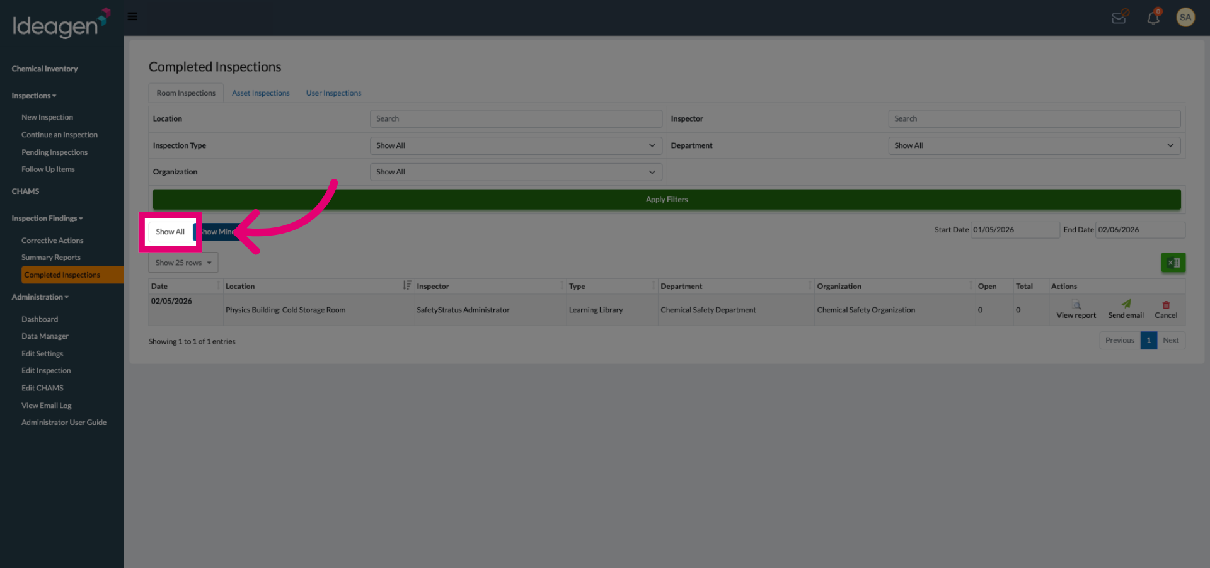
Task: Click the Apply Filters button
Action: [667, 200]
